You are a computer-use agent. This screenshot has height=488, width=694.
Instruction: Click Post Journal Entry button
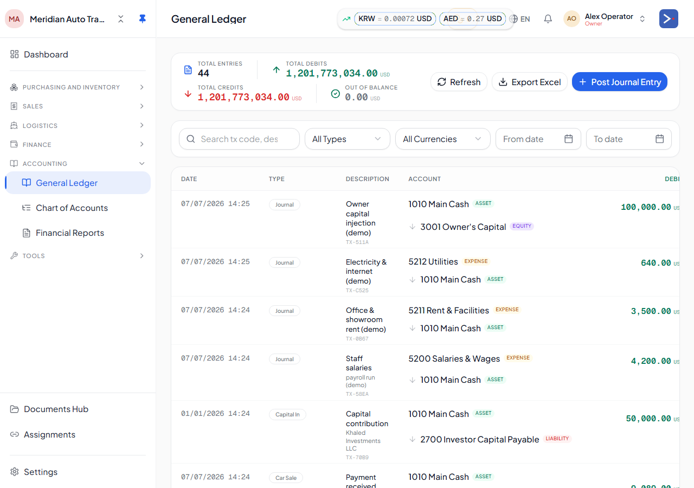(620, 82)
